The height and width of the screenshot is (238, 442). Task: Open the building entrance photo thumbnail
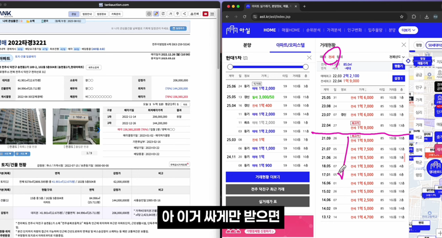tap(76, 127)
